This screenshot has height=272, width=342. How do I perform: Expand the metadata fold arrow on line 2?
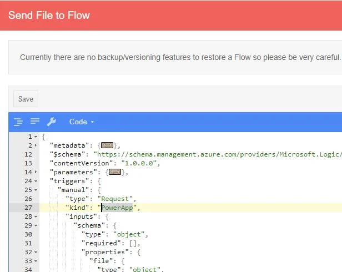coord(36,145)
